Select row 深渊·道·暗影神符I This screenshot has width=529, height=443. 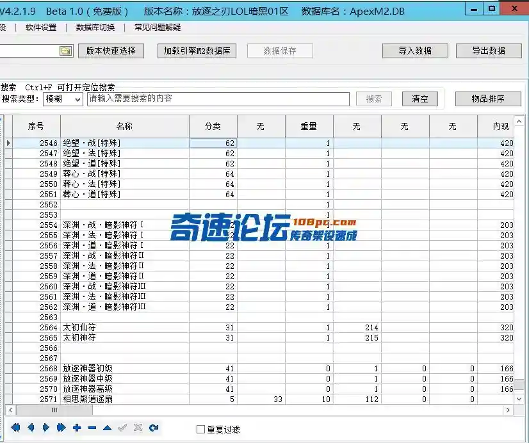point(260,245)
